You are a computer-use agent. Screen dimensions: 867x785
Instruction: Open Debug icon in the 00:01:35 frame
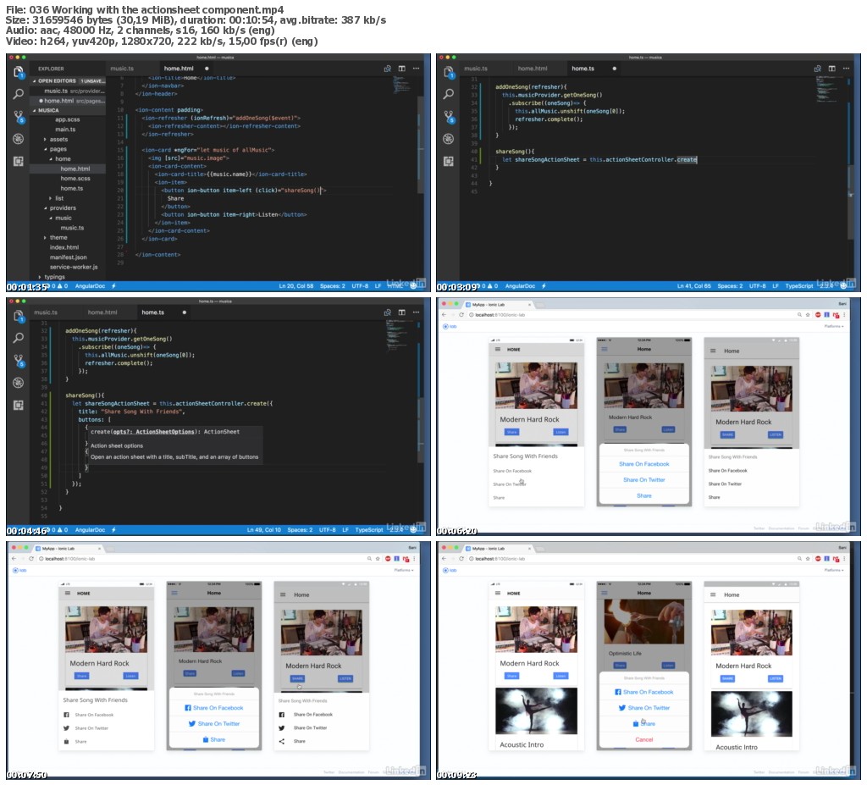(19, 139)
